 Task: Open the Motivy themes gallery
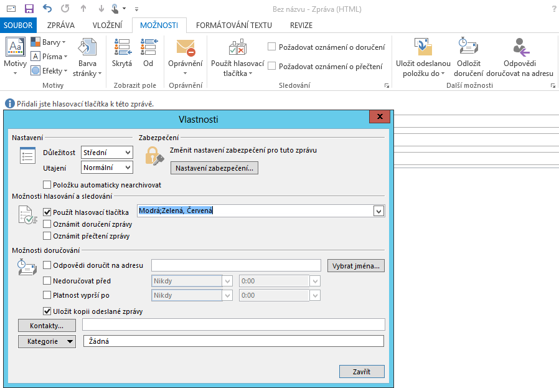(15, 57)
